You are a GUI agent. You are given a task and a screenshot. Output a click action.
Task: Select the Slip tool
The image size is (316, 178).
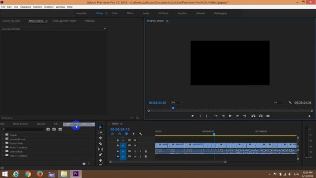[100, 149]
